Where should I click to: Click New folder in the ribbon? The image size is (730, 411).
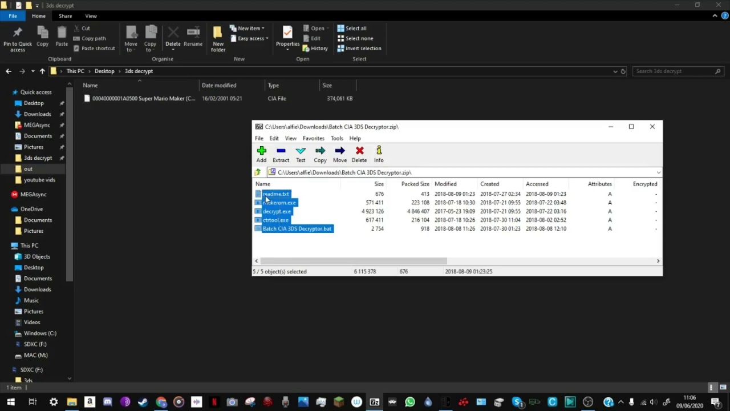(218, 39)
